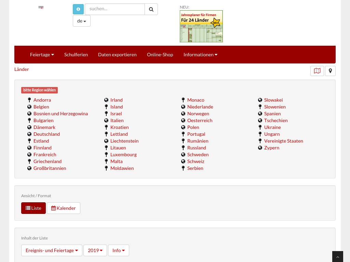The image size is (350, 262).
Task: Expand the Info dropdown
Action: [118, 250]
